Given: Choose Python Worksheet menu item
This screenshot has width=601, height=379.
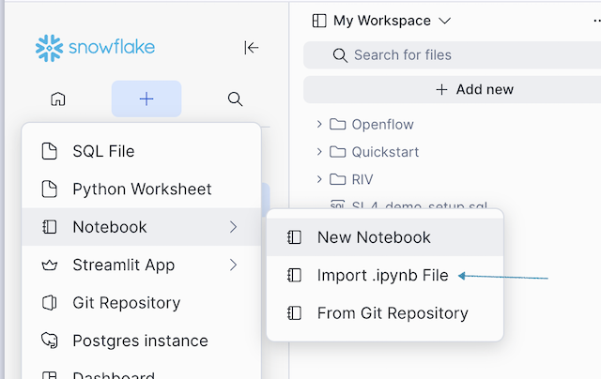Looking at the screenshot, I should tap(142, 189).
